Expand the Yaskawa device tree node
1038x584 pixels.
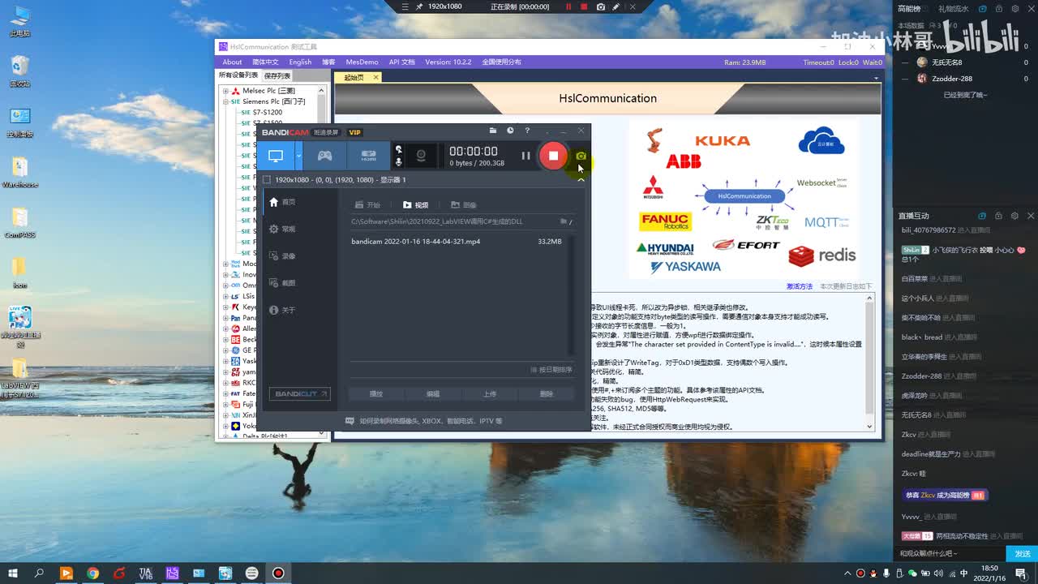(225, 361)
